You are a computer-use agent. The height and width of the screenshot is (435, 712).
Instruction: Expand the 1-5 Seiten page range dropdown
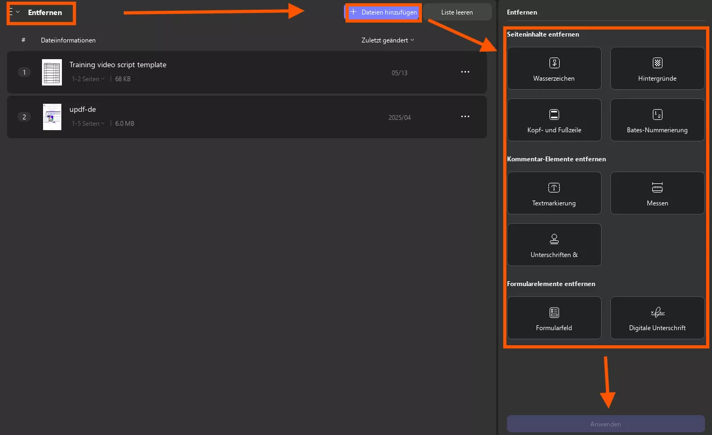(88, 124)
